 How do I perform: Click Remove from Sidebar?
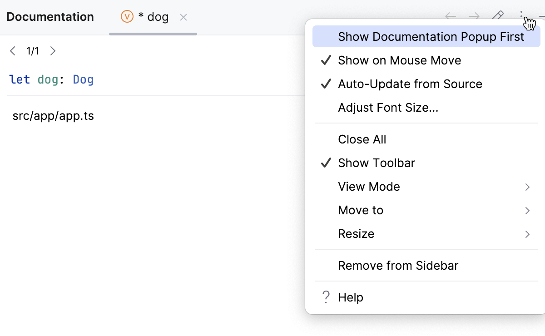398,265
